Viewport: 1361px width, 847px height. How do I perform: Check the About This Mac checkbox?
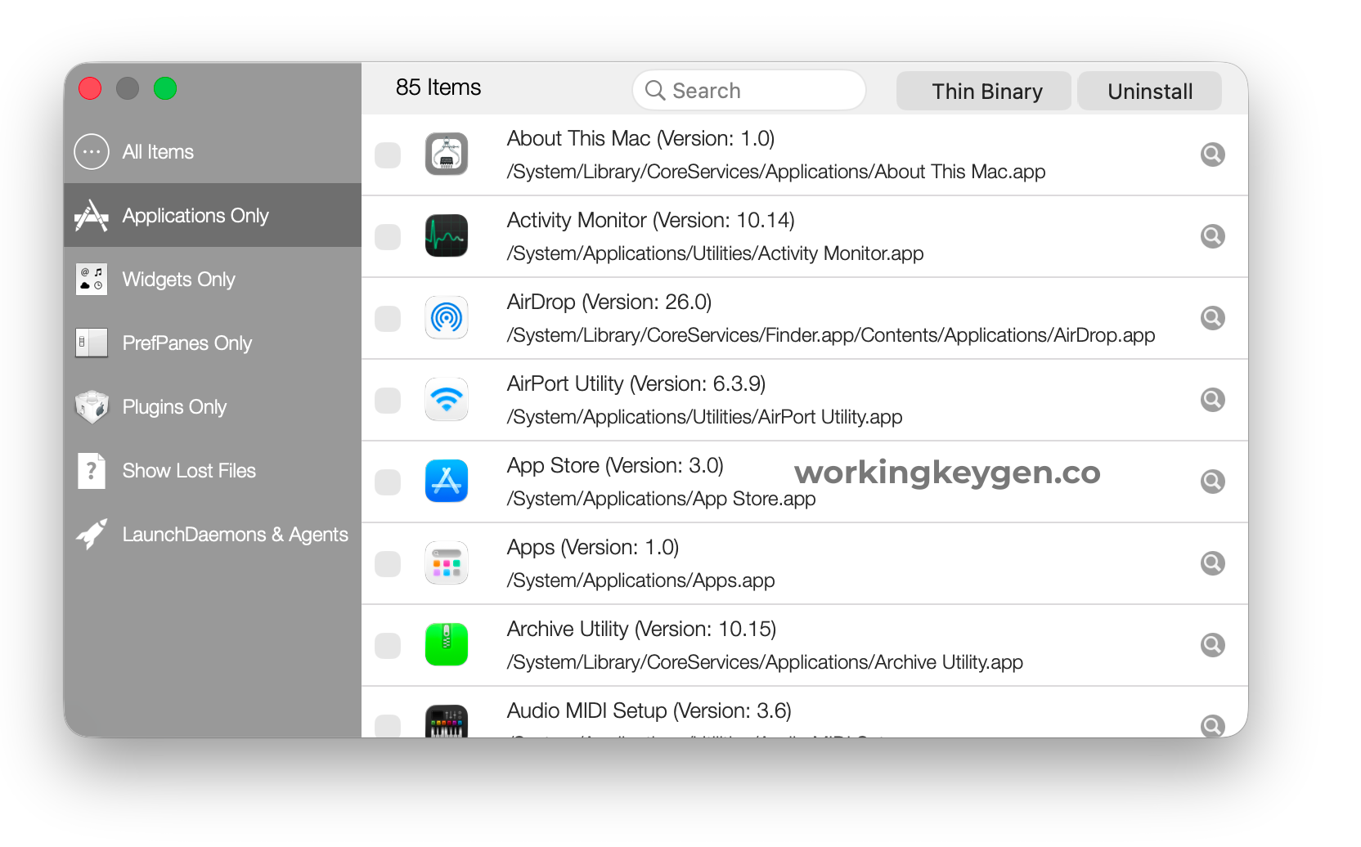point(388,155)
